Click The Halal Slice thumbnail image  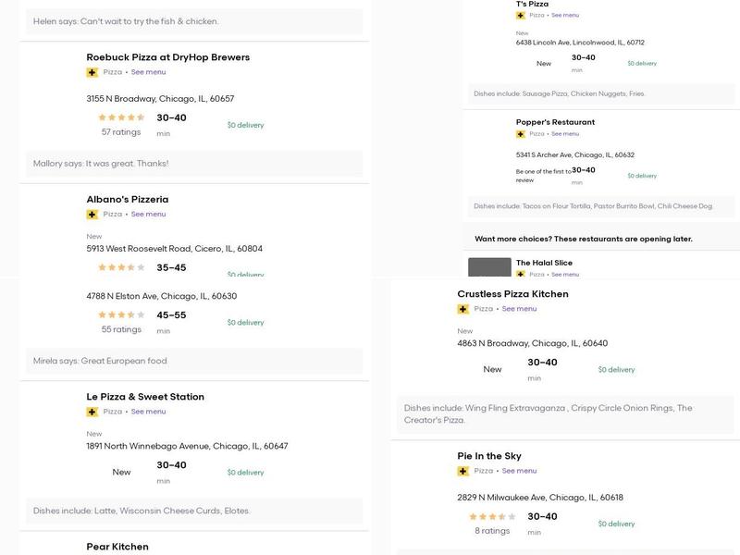(x=489, y=267)
